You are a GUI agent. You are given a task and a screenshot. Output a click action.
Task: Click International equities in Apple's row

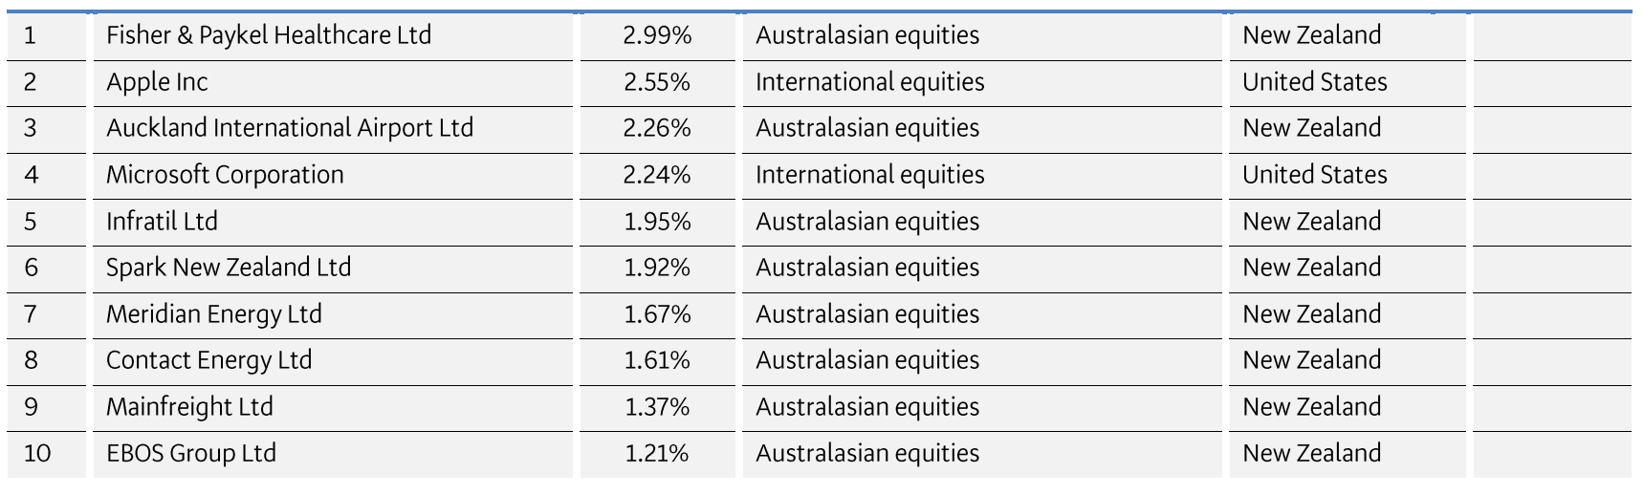click(869, 82)
